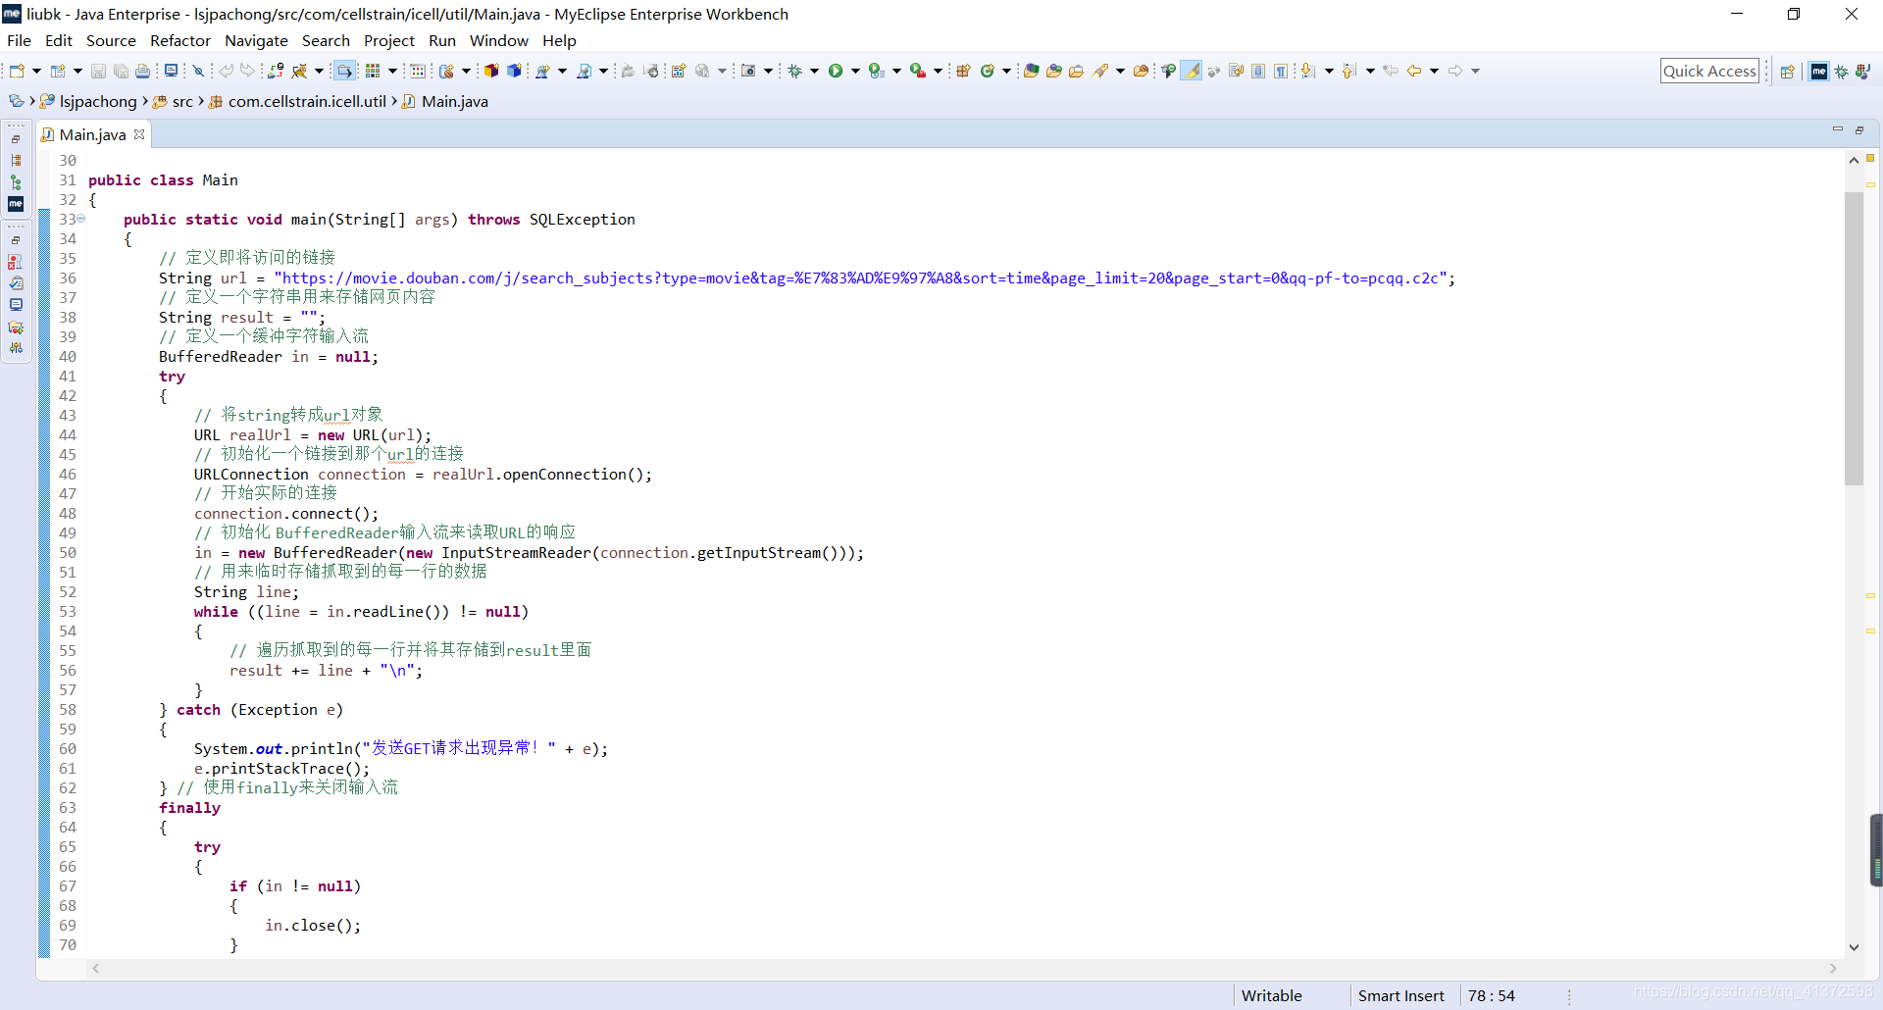The image size is (1883, 1010).
Task: Open the Project menu
Action: [x=389, y=40]
